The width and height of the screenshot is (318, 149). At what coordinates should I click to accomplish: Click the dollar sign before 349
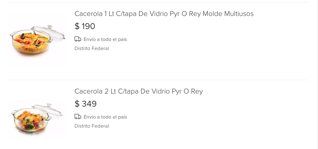(77, 104)
